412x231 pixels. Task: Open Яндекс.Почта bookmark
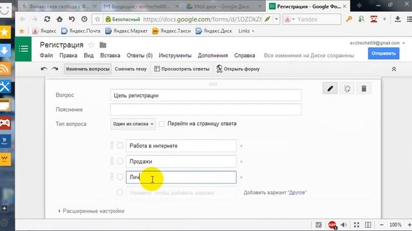click(80, 31)
